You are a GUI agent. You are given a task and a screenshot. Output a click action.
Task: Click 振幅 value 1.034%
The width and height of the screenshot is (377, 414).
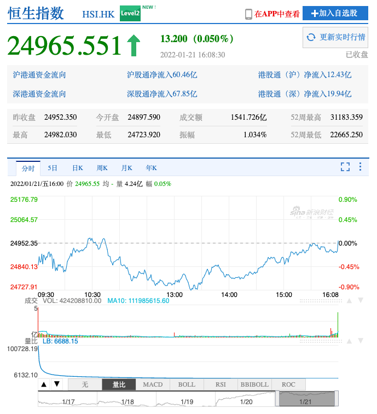tap(255, 135)
